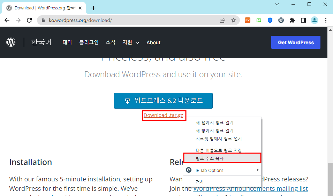Open WordPress Announcements mailing list link
333x196 pixels.
[250, 189]
